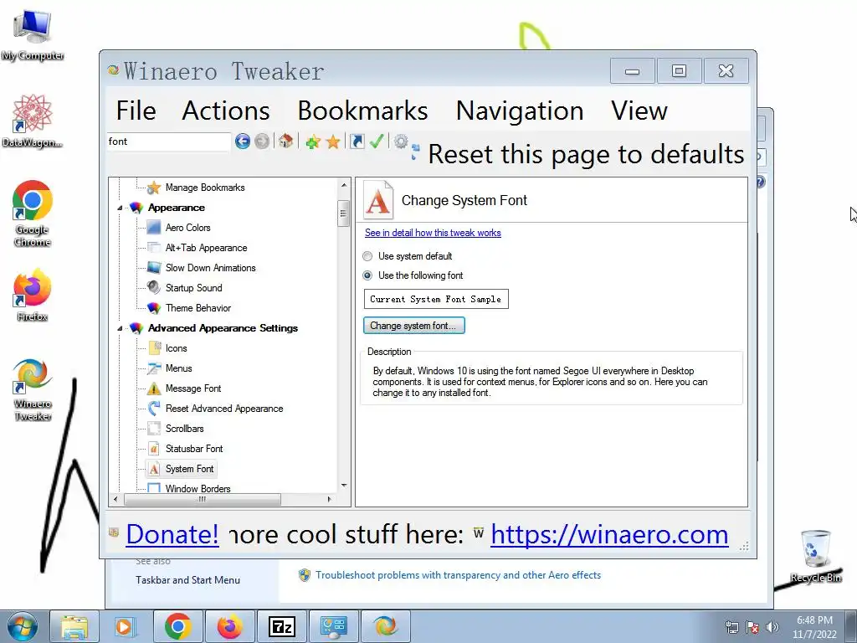Click the tree's vertical scrollbar up arrow
This screenshot has width=857, height=643.
point(344,185)
